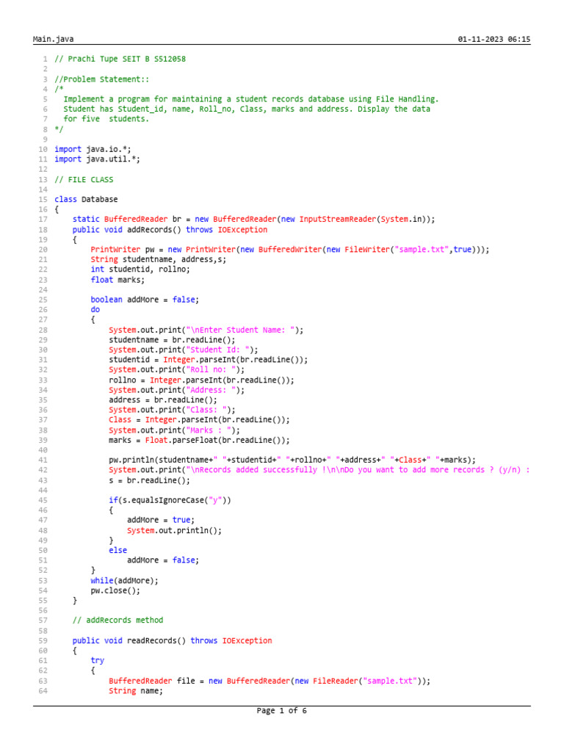Image resolution: width=564 pixels, height=752 pixels.
Task: Click line number 17 in gutter
Action: pyautogui.click(x=43, y=219)
